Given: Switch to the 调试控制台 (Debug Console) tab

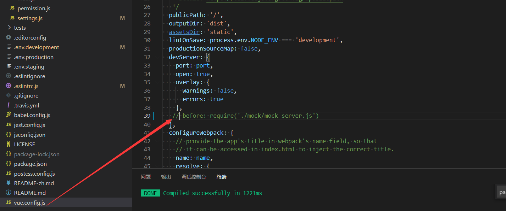Looking at the screenshot, I should coord(194,177).
